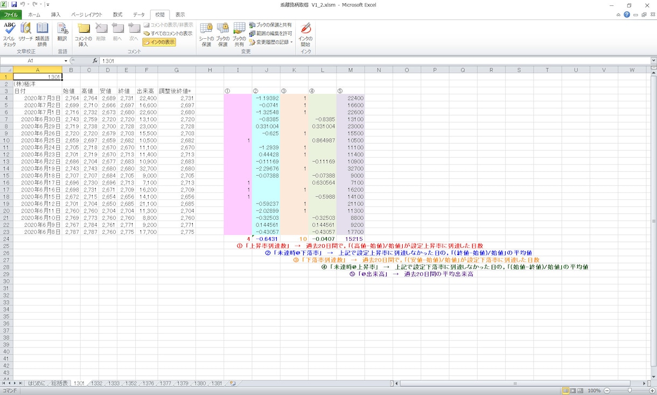This screenshot has width=657, height=395.
Task: Click the fx insert function icon
Action: [95, 61]
